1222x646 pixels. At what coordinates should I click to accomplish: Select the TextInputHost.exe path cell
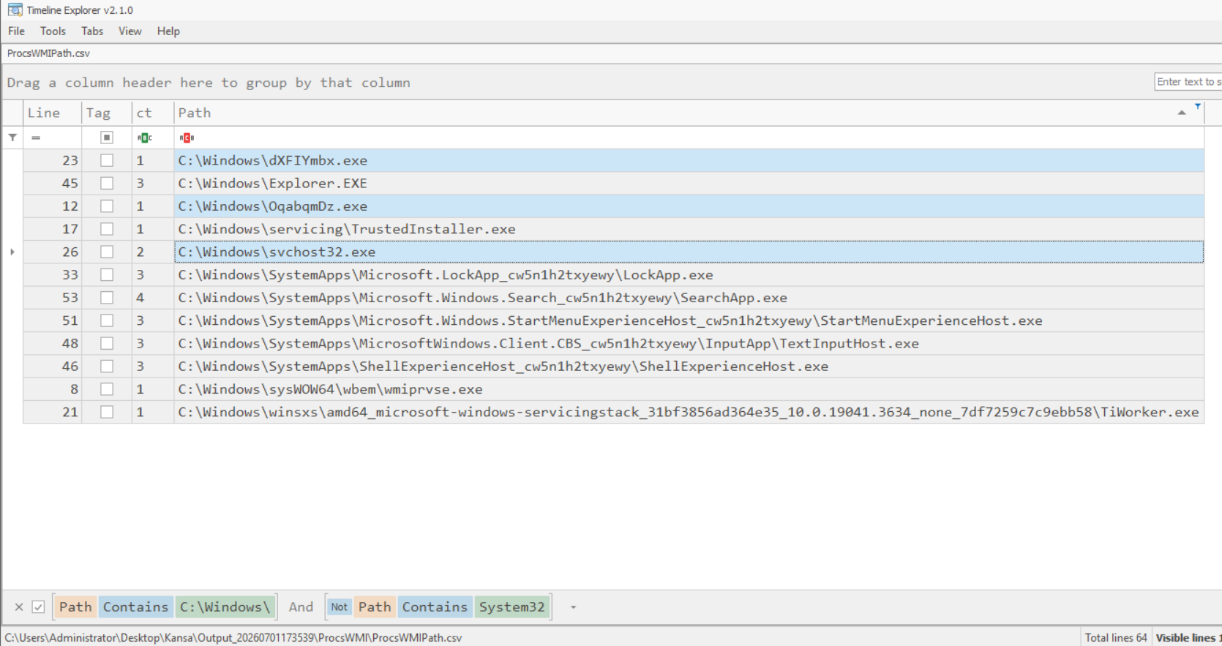pyautogui.click(x=689, y=343)
